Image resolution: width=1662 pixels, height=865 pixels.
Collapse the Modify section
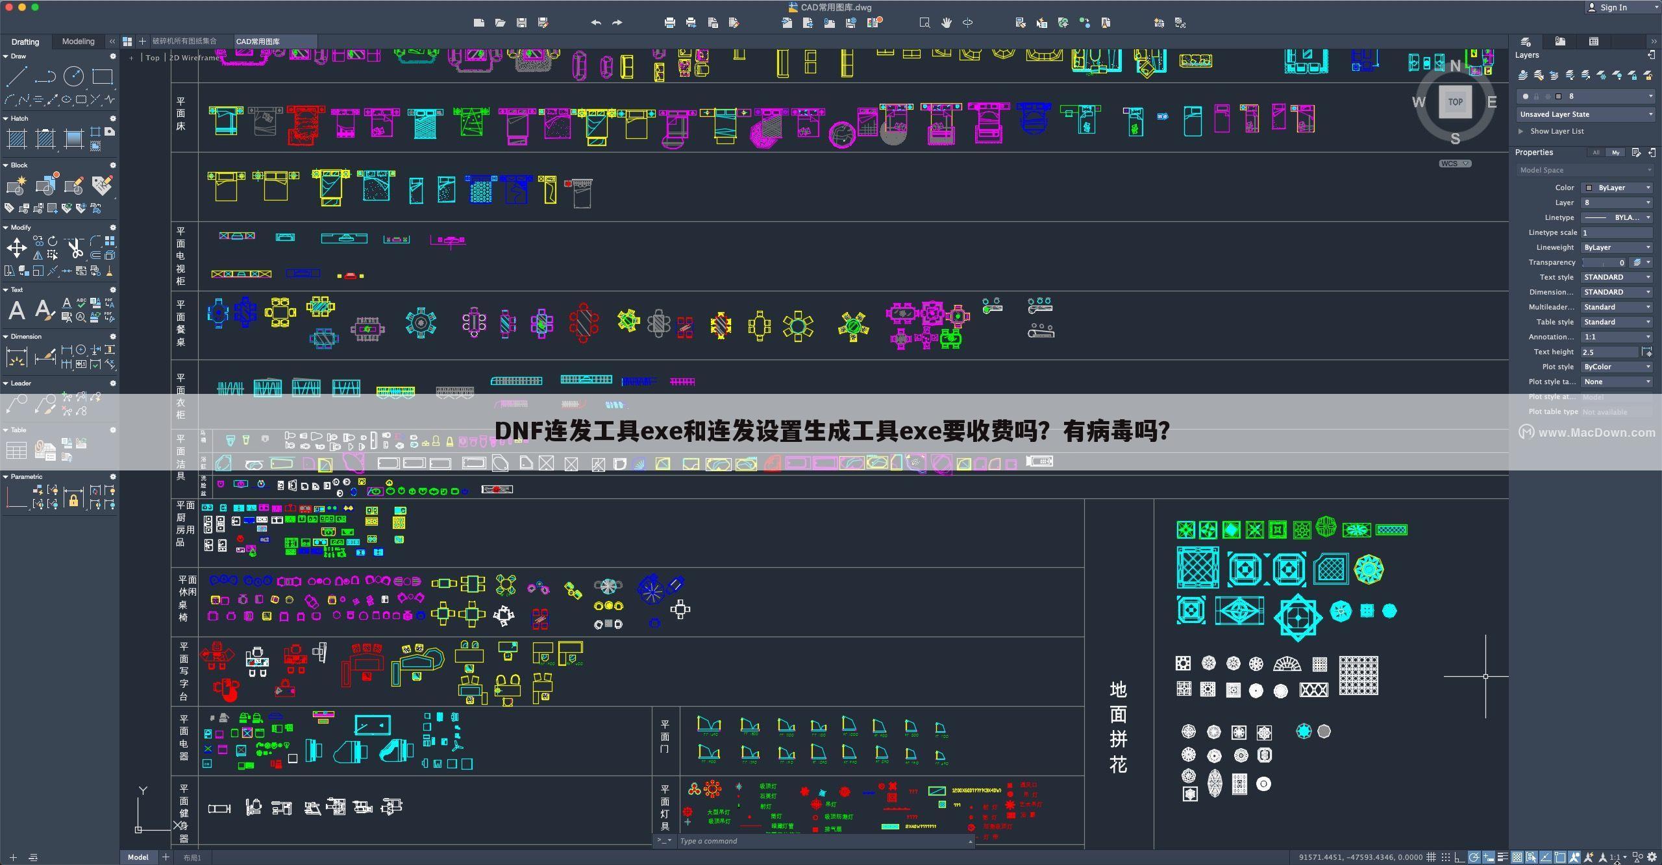[x=5, y=228]
